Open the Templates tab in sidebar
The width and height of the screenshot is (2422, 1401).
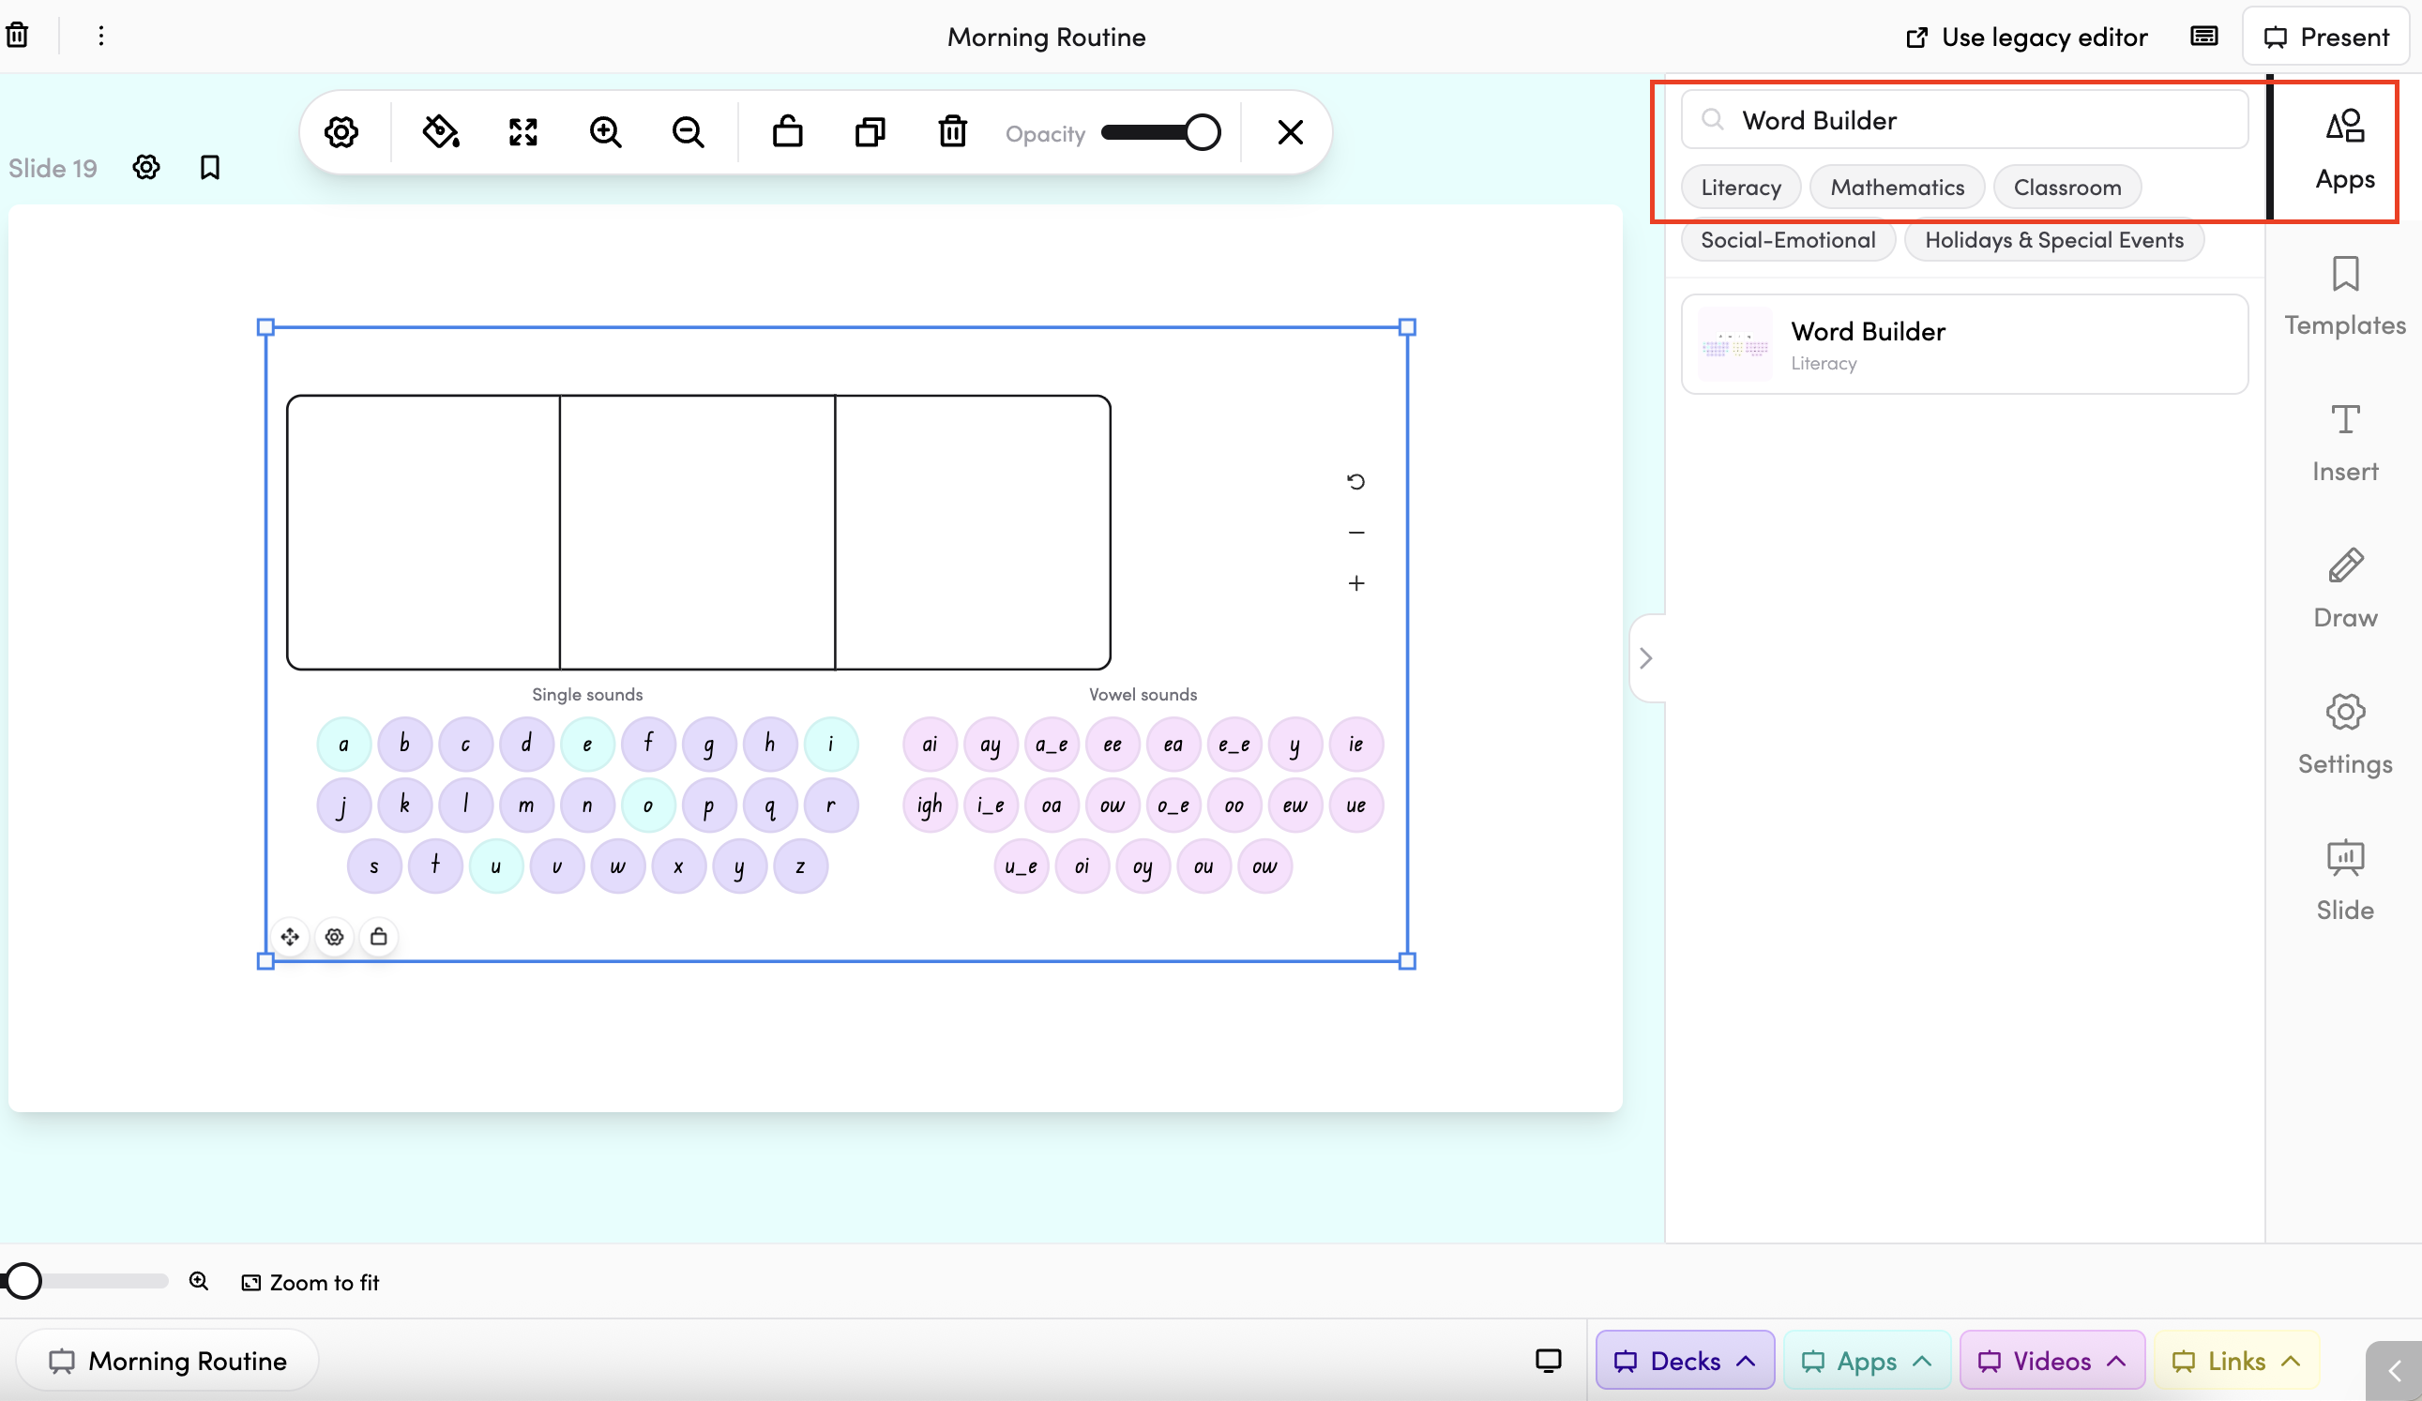coord(2344,296)
